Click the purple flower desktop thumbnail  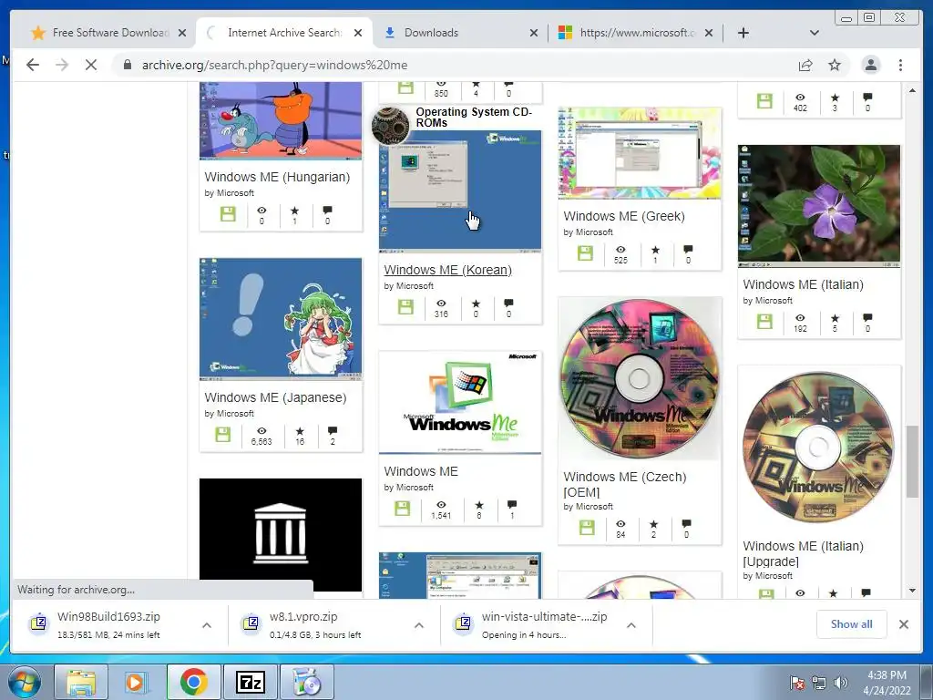point(819,207)
